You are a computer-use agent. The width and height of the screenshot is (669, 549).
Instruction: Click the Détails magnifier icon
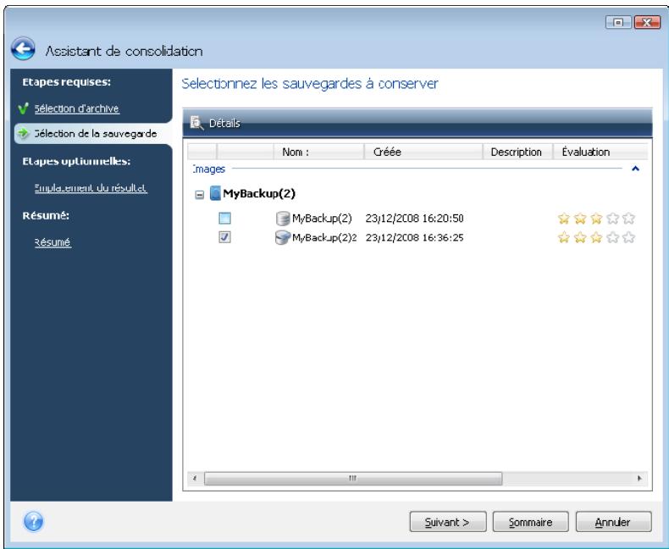pos(196,123)
